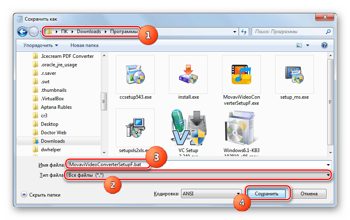Select the MovaviVideoConverterSetupF.exe icon

pyautogui.click(x=241, y=74)
